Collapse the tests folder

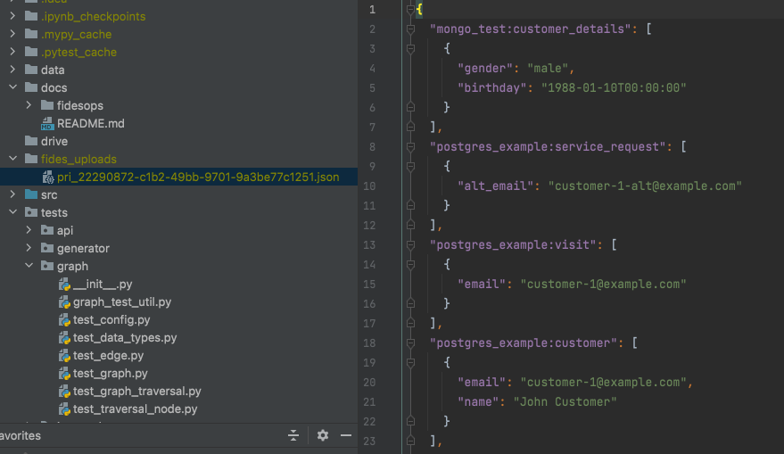[12, 212]
